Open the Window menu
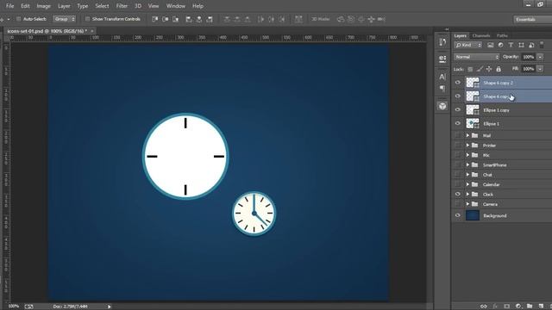The image size is (552, 310). [176, 6]
